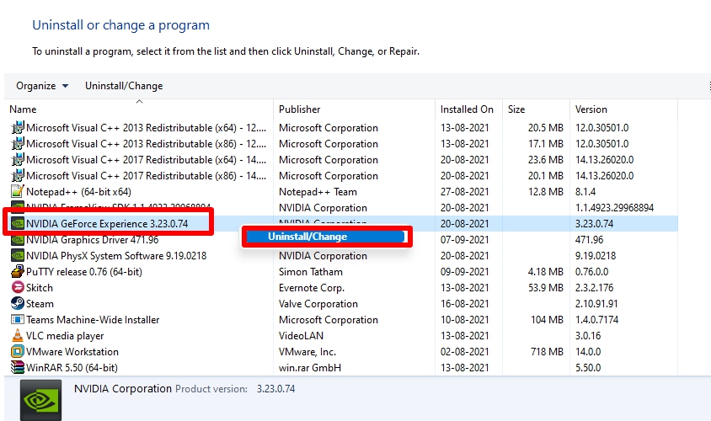This screenshot has height=421, width=711.
Task: Select the Notepad++ program icon
Action: 17,192
